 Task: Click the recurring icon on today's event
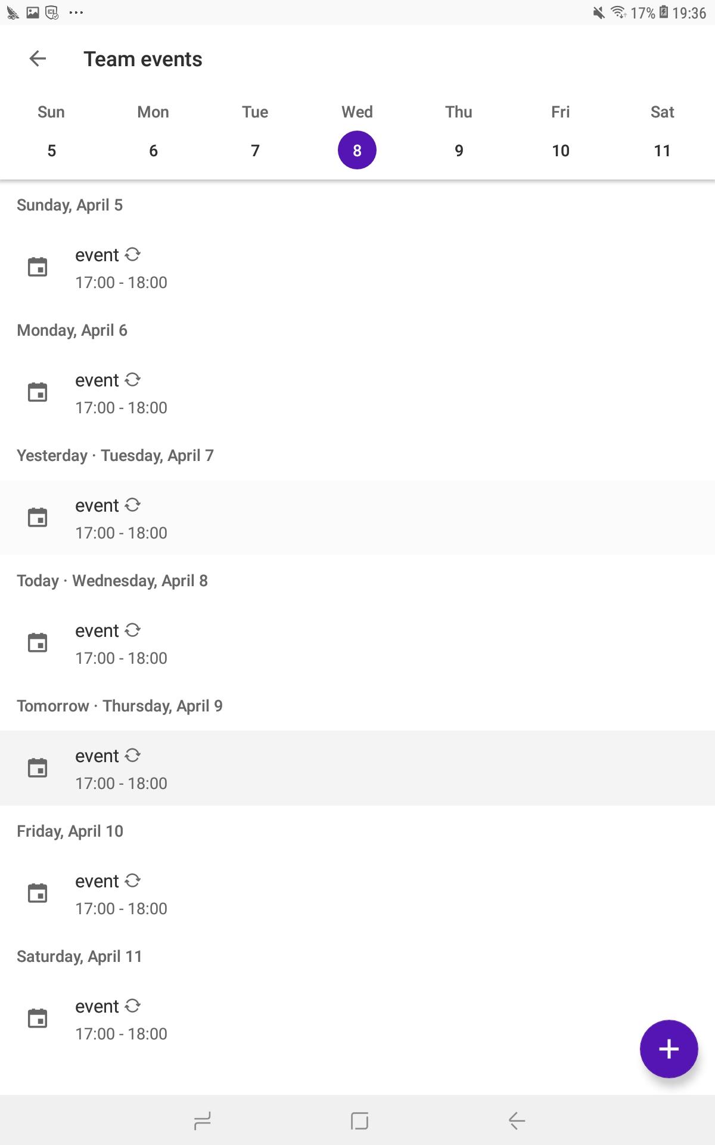click(132, 630)
